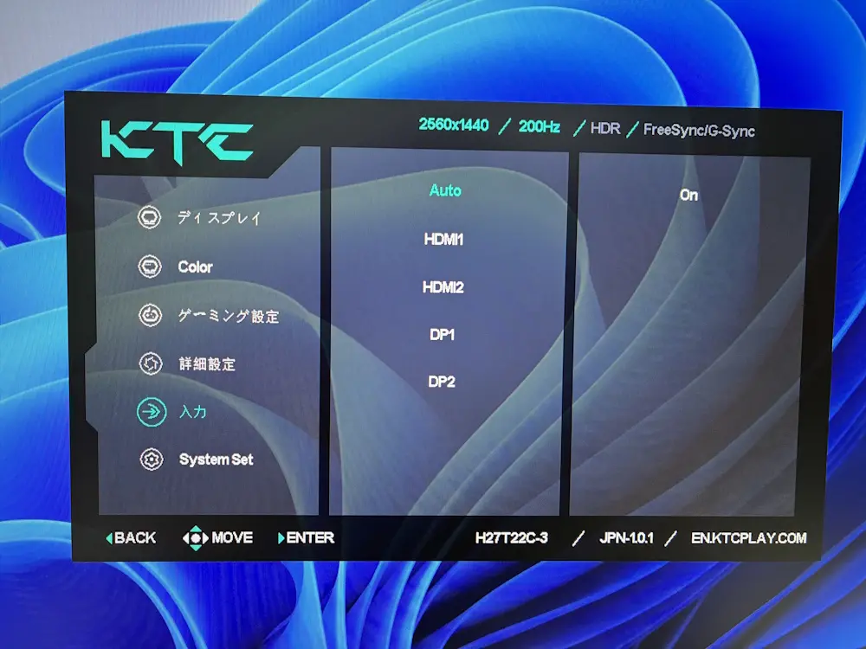The height and width of the screenshot is (649, 866).
Task: Choose the DP2 input source
Action: (x=442, y=382)
